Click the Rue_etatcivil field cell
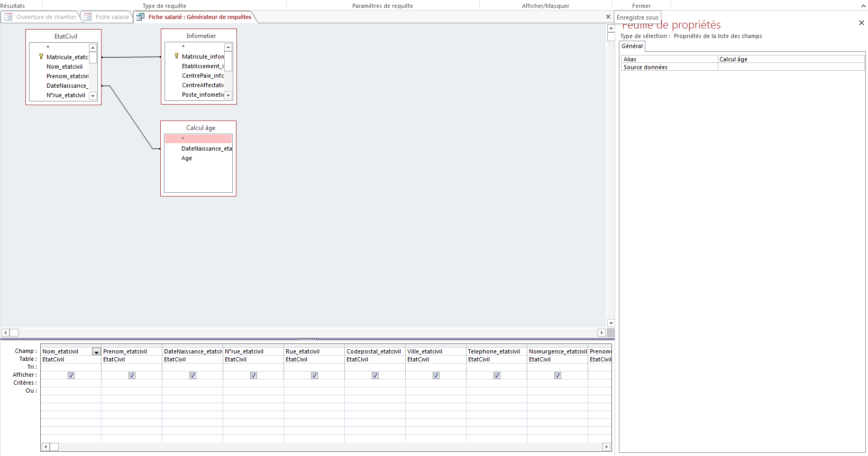The width and height of the screenshot is (868, 456). 314,351
